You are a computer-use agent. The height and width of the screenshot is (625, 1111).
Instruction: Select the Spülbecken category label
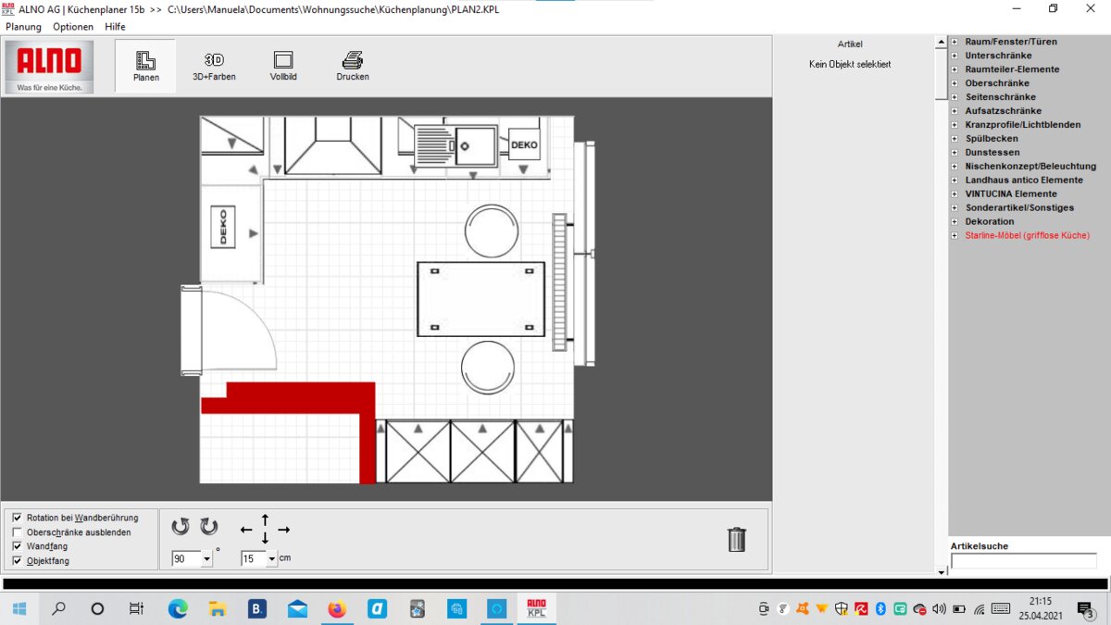coord(991,139)
